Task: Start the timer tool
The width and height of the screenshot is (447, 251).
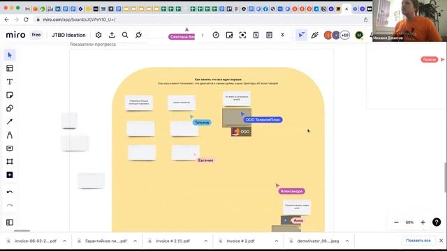Action: pyautogui.click(x=216, y=35)
